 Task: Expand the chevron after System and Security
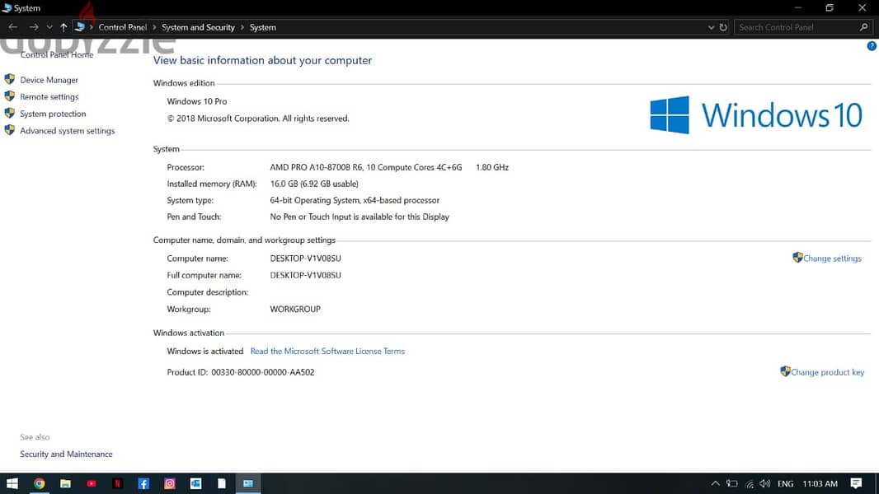(242, 27)
